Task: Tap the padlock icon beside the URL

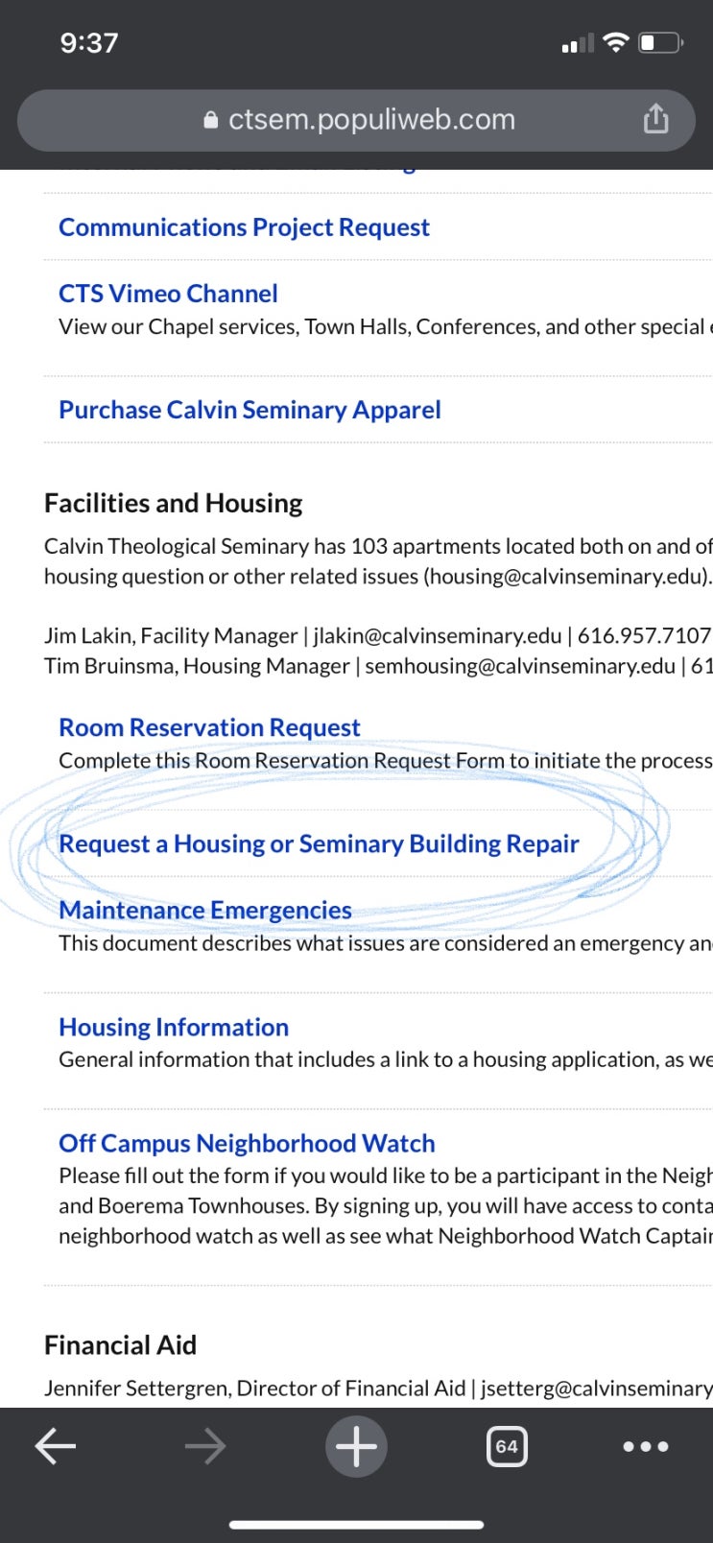Action: pyautogui.click(x=211, y=120)
